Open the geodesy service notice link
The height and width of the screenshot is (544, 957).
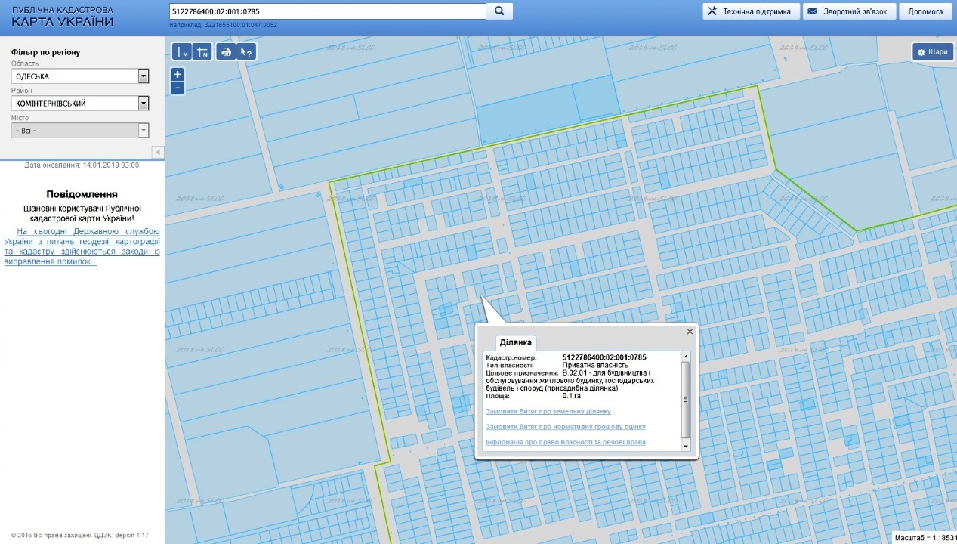pyautogui.click(x=82, y=246)
